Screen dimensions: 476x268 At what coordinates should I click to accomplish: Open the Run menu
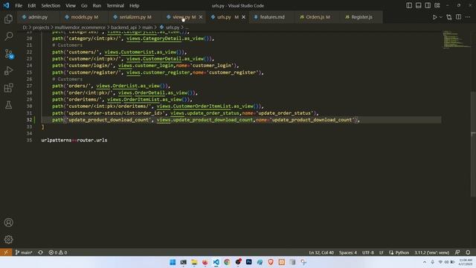point(97,5)
